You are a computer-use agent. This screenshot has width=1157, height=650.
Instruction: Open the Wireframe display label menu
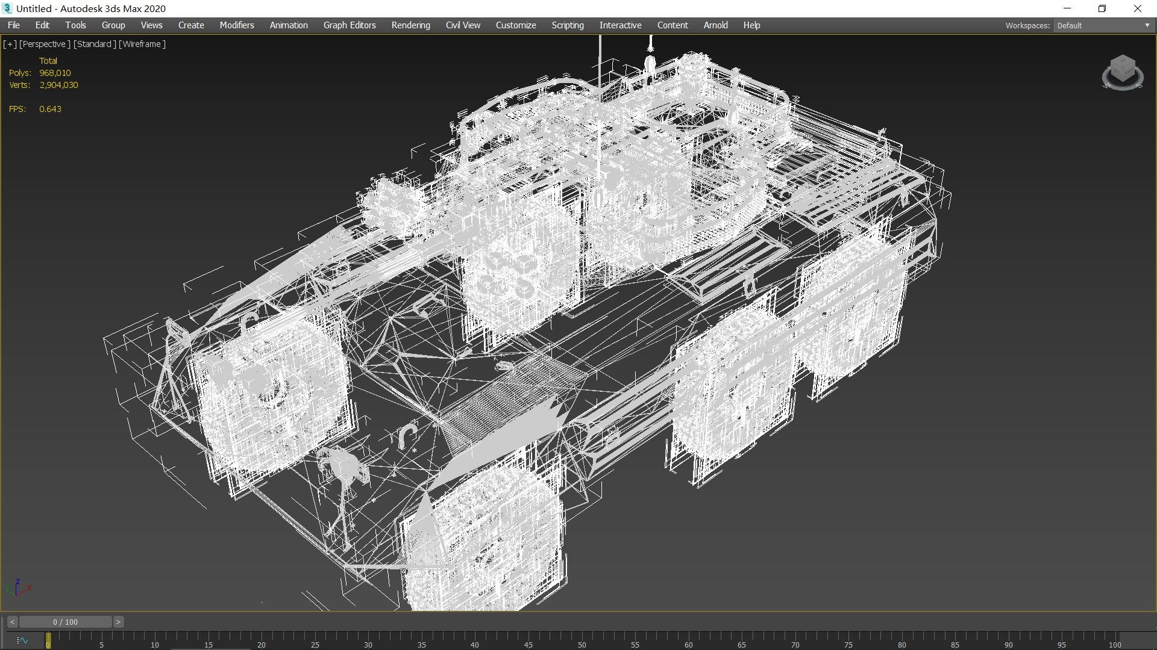point(142,44)
